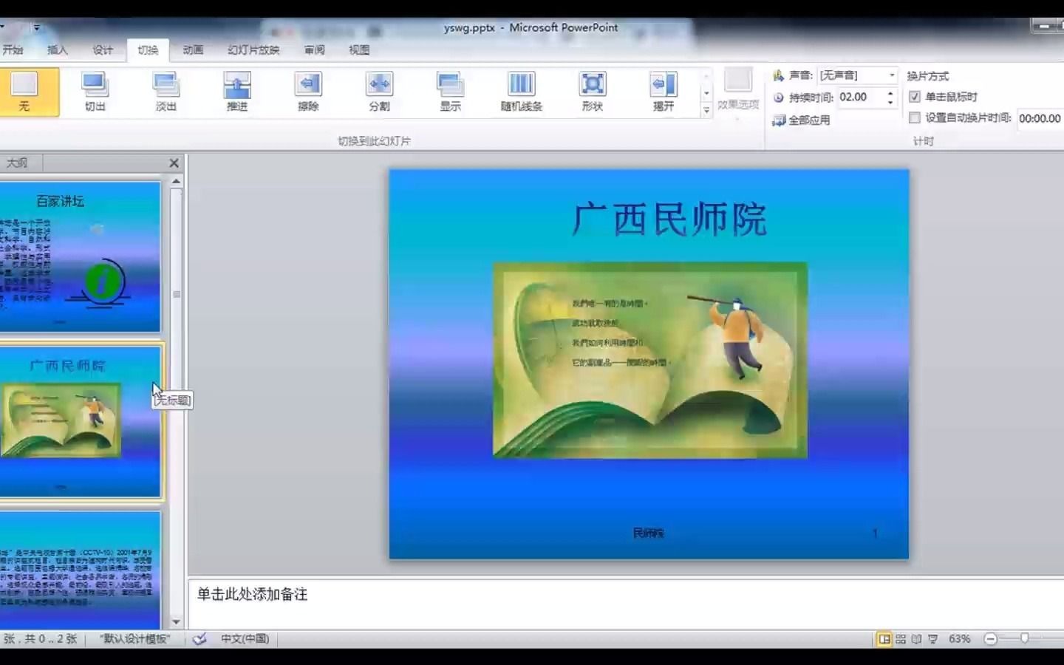Open the 声音 sound dropdown
The width and height of the screenshot is (1064, 665).
[x=890, y=75]
